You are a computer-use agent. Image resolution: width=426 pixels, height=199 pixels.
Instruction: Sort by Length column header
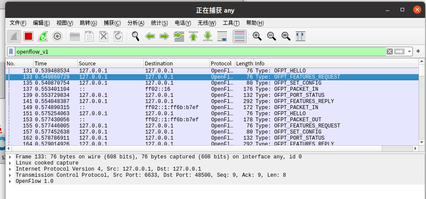[x=244, y=63]
